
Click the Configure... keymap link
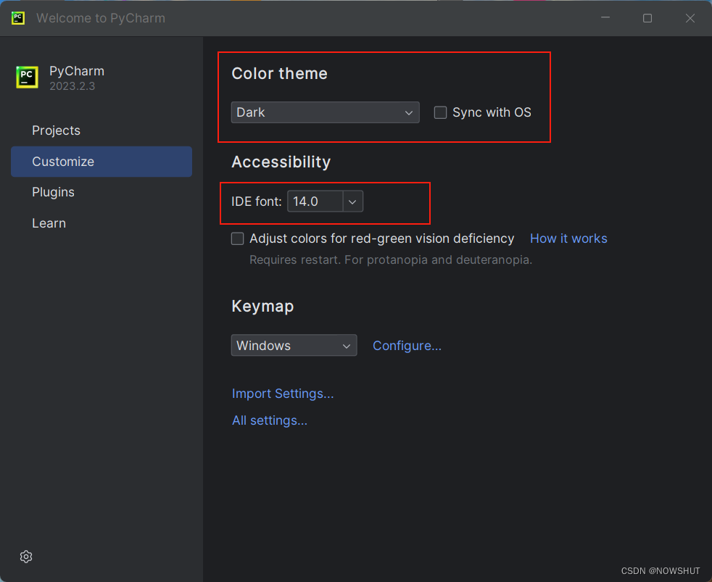[x=407, y=346]
